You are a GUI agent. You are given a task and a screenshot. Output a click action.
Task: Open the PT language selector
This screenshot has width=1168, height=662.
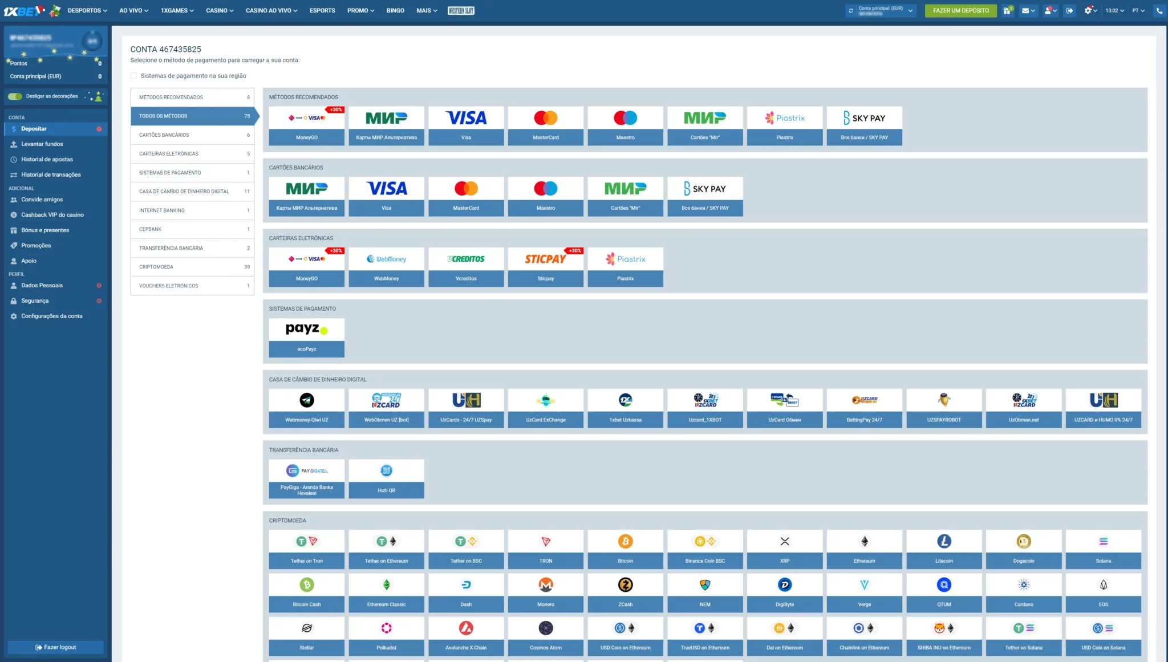coord(1138,10)
